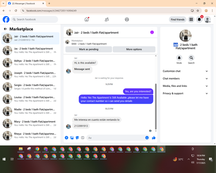Open Louisa's conversation in the chat list
Image resolution: width=216 pixels, height=173 pixels.
tap(30, 99)
